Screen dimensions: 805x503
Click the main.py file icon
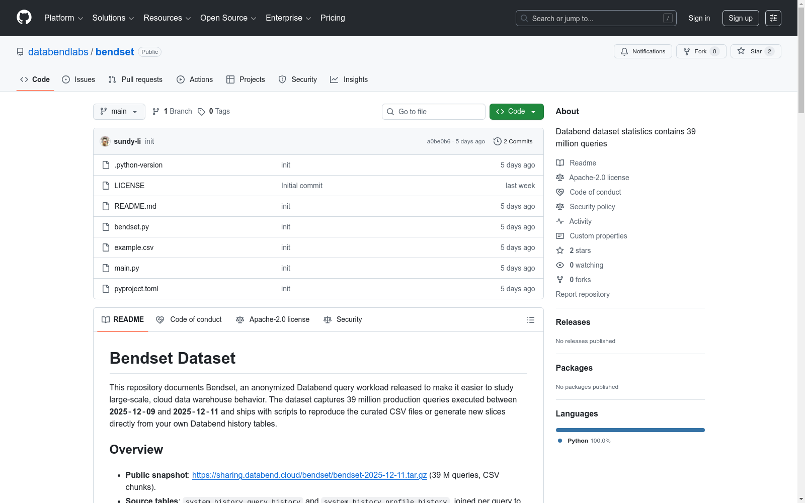pos(106,268)
